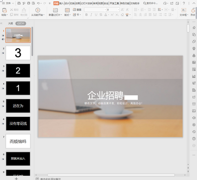Open the more options dots in right sidebar
Viewport: 197px width, 180px height.
pos(194,155)
